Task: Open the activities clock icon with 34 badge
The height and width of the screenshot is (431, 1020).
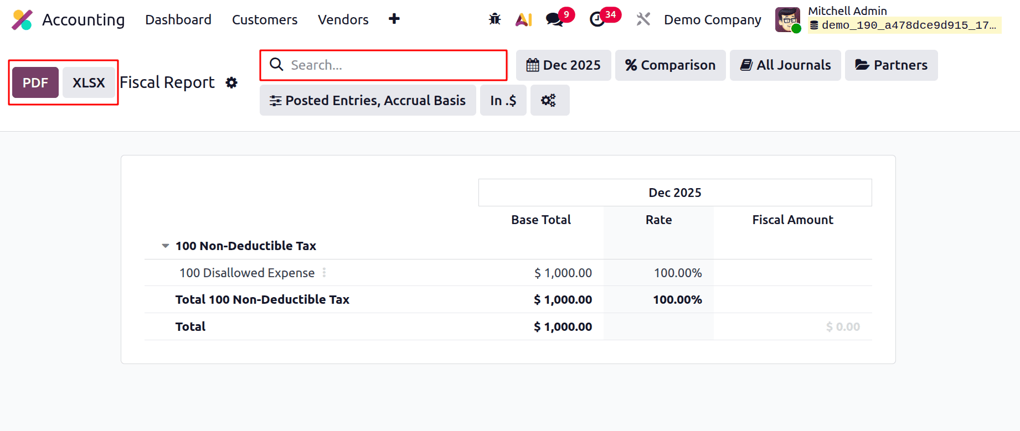Action: tap(597, 19)
